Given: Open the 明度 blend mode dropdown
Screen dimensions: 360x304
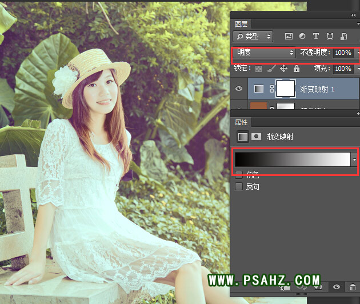Looking at the screenshot, I should [x=265, y=53].
